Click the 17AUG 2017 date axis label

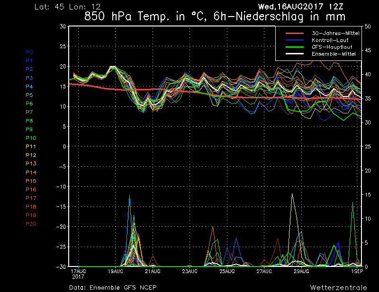tap(78, 274)
